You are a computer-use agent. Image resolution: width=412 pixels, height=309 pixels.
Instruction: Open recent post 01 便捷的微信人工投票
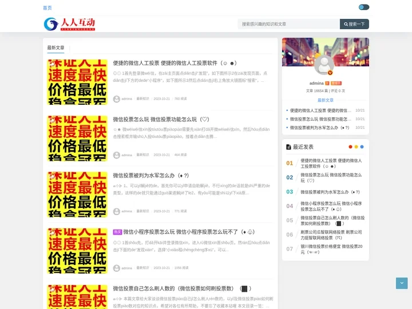[331, 163]
